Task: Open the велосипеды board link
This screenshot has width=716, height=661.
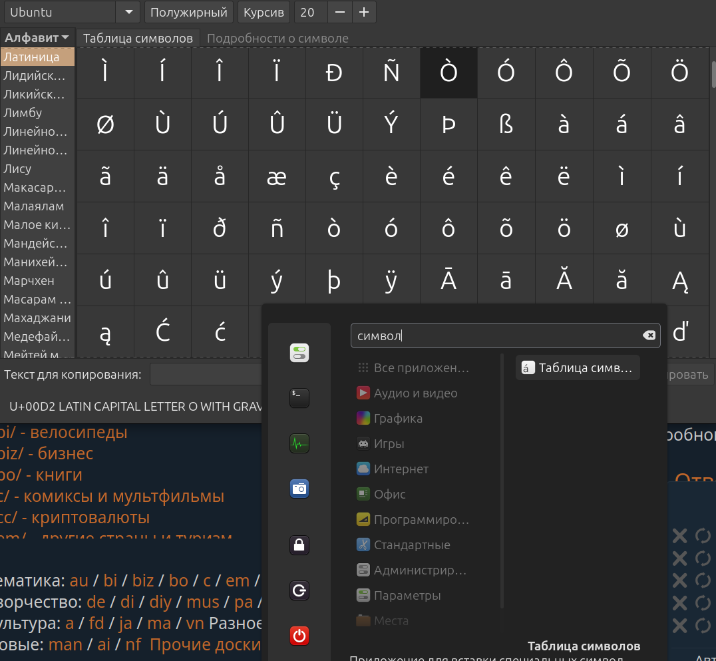Action: [x=63, y=432]
